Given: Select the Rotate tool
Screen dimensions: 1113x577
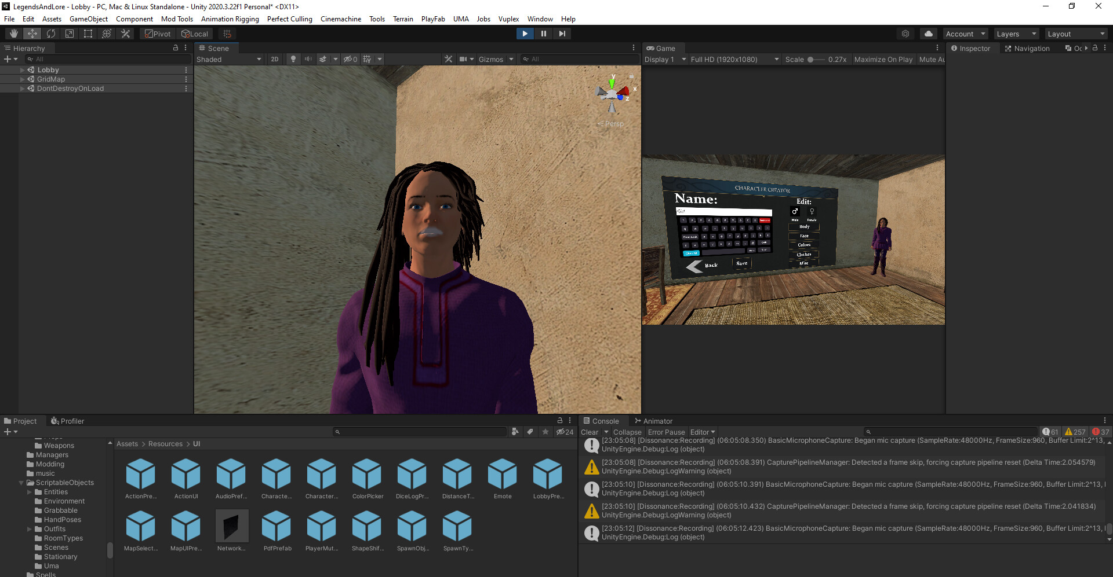Looking at the screenshot, I should (51, 34).
